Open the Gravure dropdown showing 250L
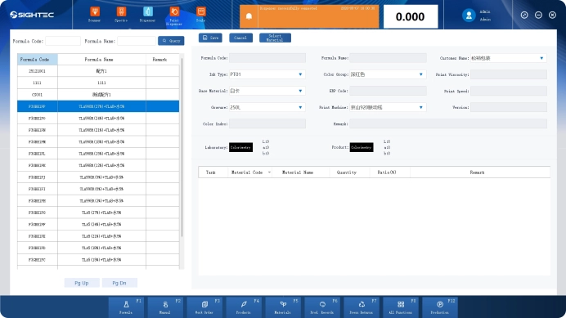566x318 pixels. click(300, 107)
